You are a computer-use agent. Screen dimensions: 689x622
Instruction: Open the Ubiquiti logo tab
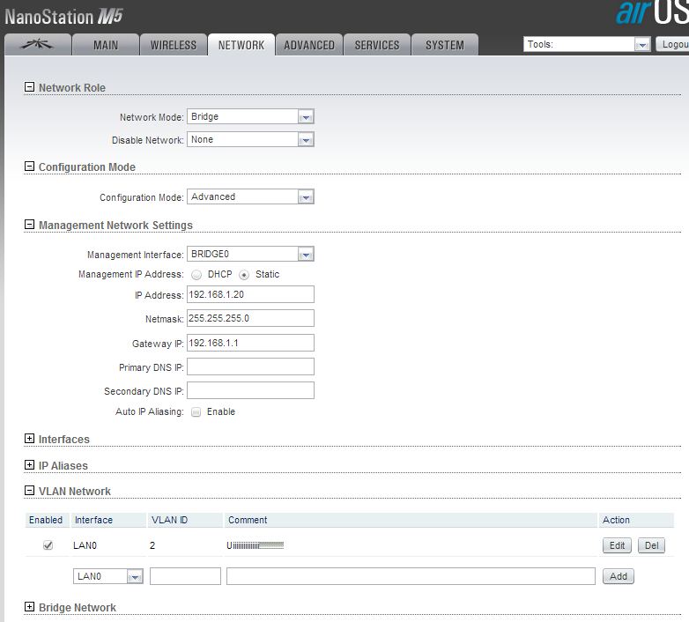click(x=37, y=45)
